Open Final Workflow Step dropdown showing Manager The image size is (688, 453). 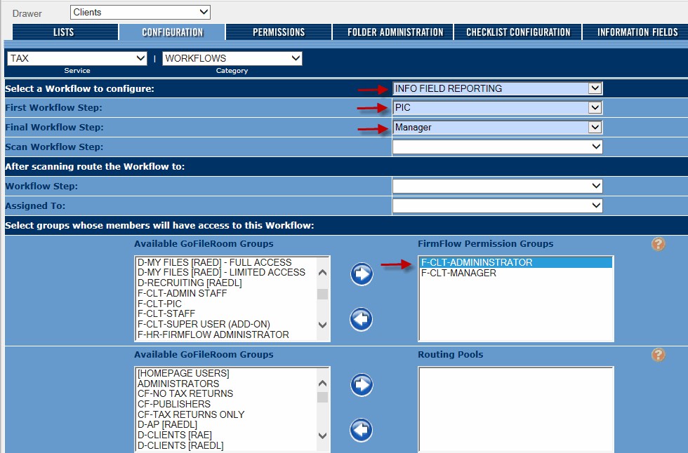(497, 128)
